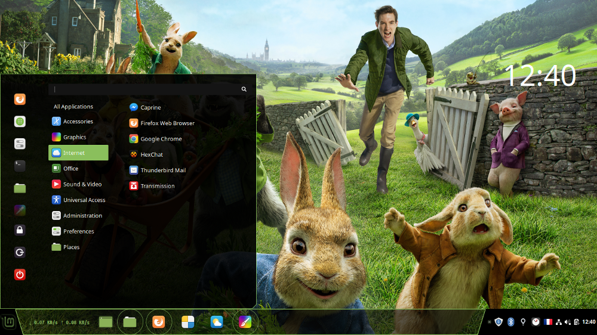Select the Accessories category

point(78,121)
